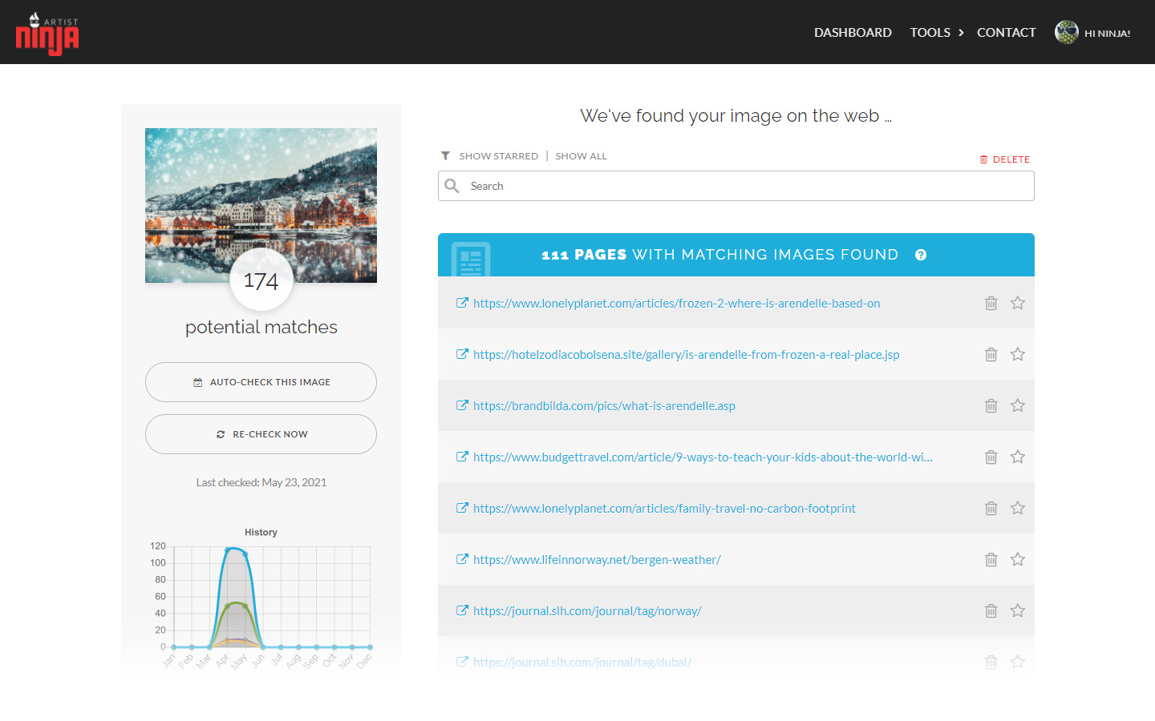The image size is (1155, 721).
Task: Star the lonelyplanet family-travel result
Action: click(x=1018, y=508)
